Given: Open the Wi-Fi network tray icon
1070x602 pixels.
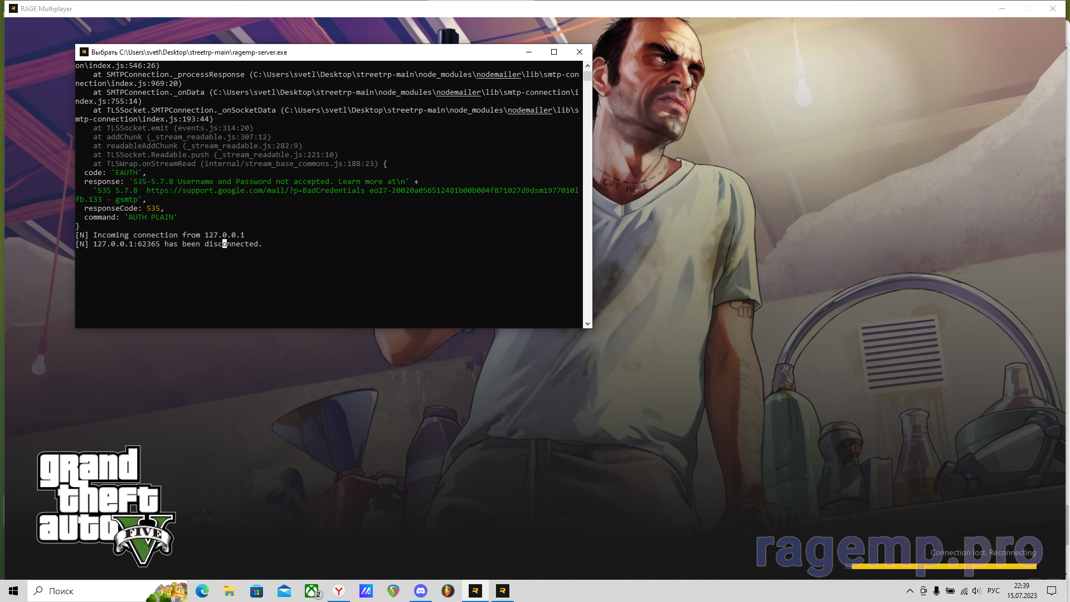Looking at the screenshot, I should pos(964,591).
